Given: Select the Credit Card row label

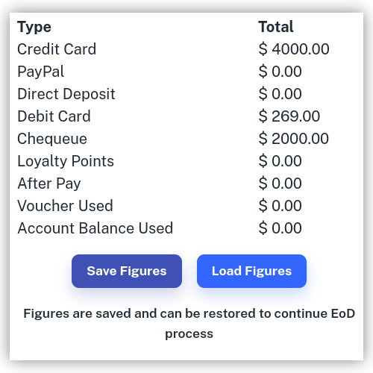Looking at the screenshot, I should tap(57, 49).
